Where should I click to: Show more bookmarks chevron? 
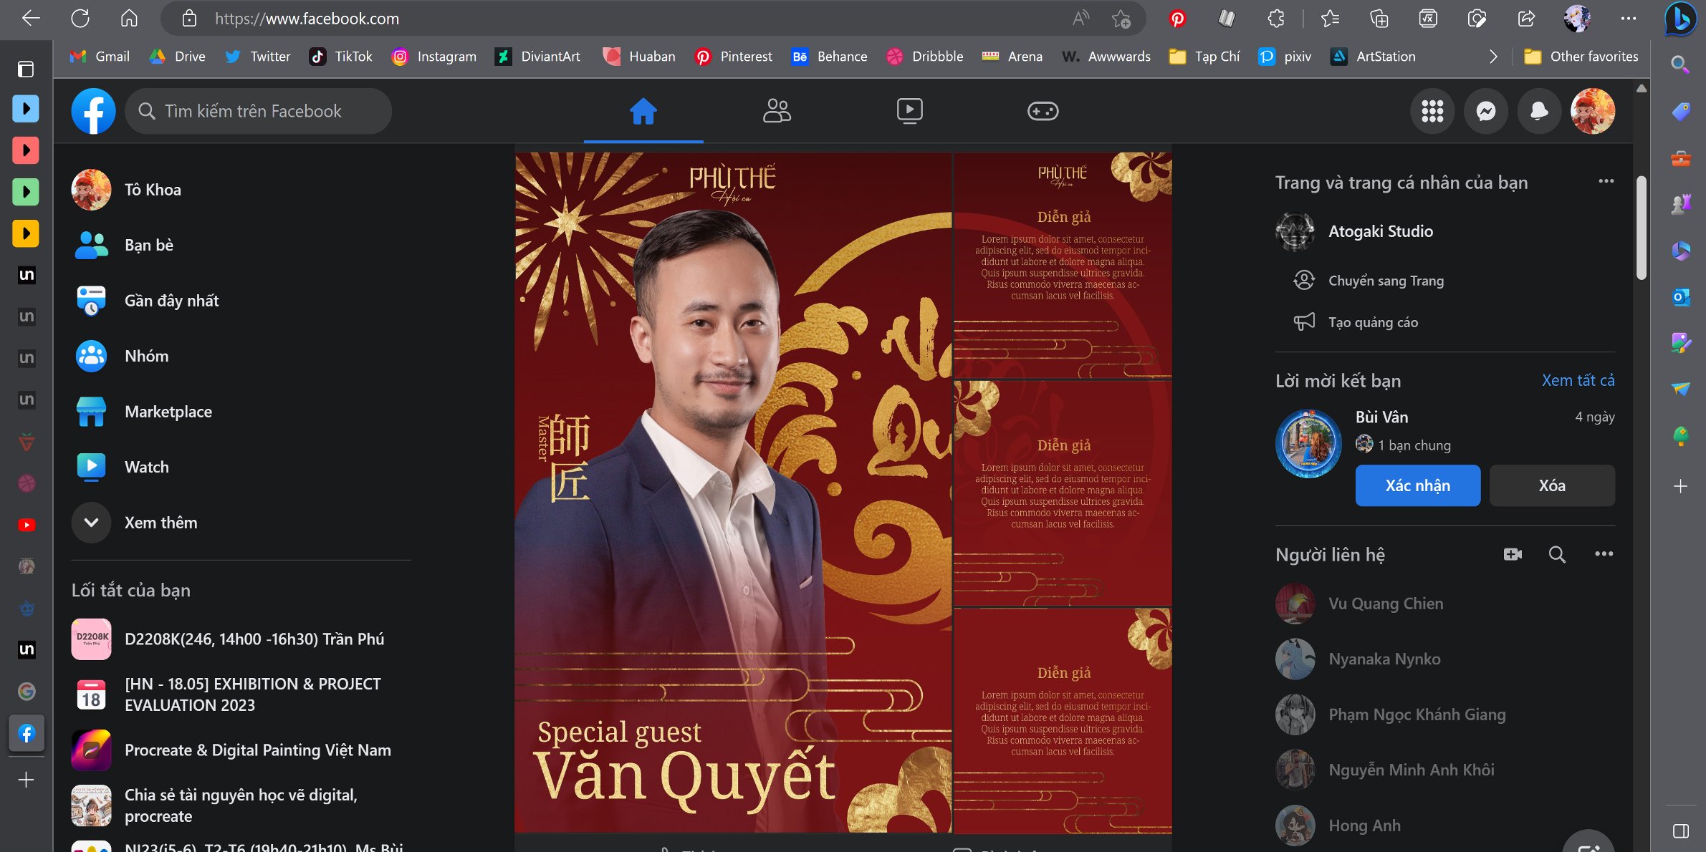pyautogui.click(x=1492, y=57)
